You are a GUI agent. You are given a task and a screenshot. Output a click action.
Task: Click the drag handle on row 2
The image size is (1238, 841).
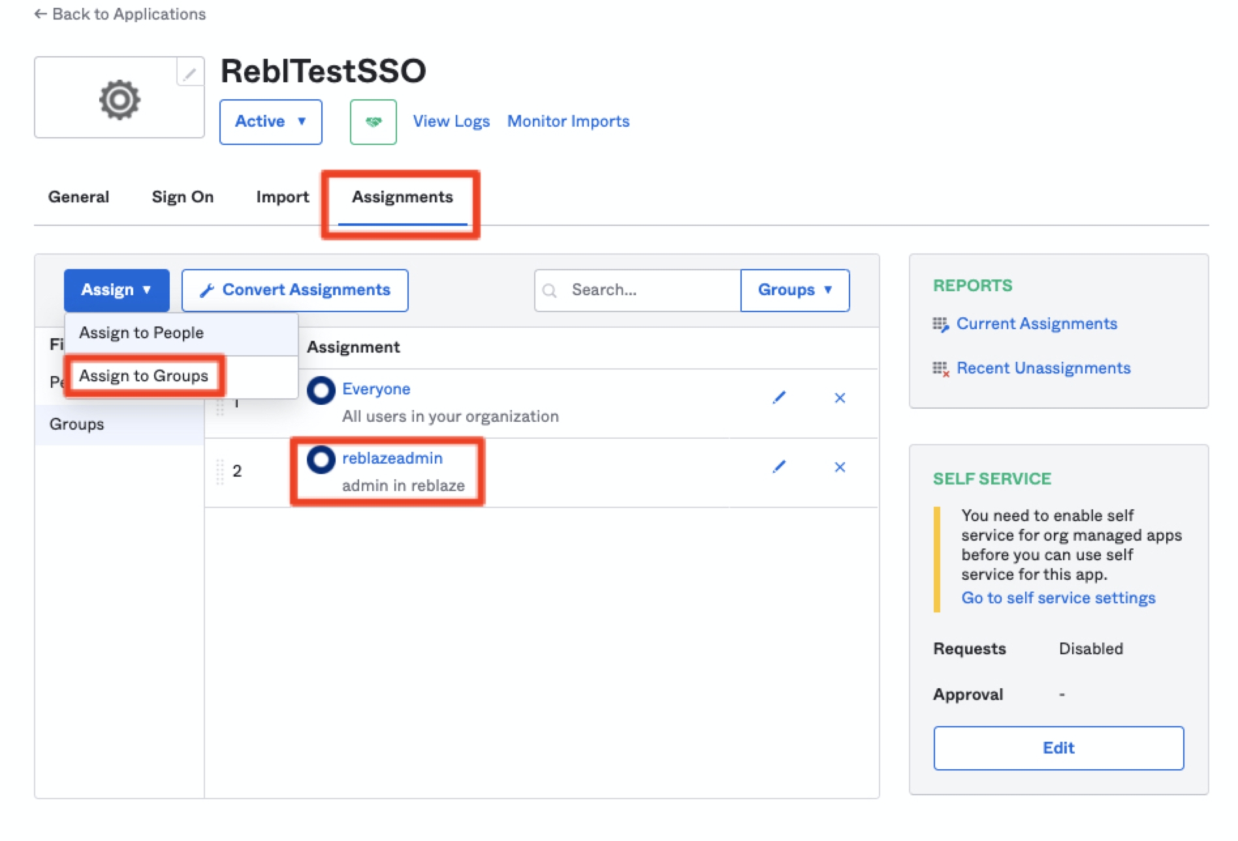[220, 471]
